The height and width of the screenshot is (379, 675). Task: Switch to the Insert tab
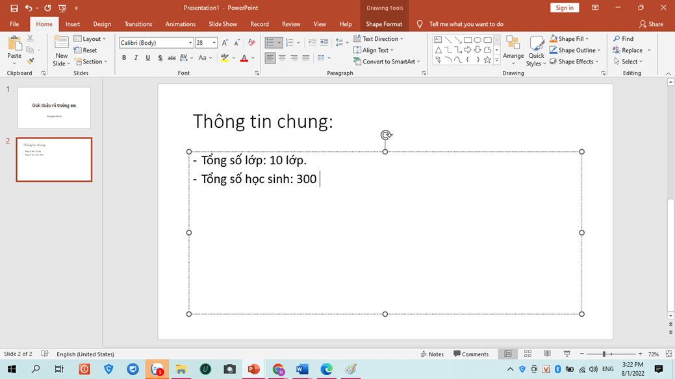[x=73, y=24]
